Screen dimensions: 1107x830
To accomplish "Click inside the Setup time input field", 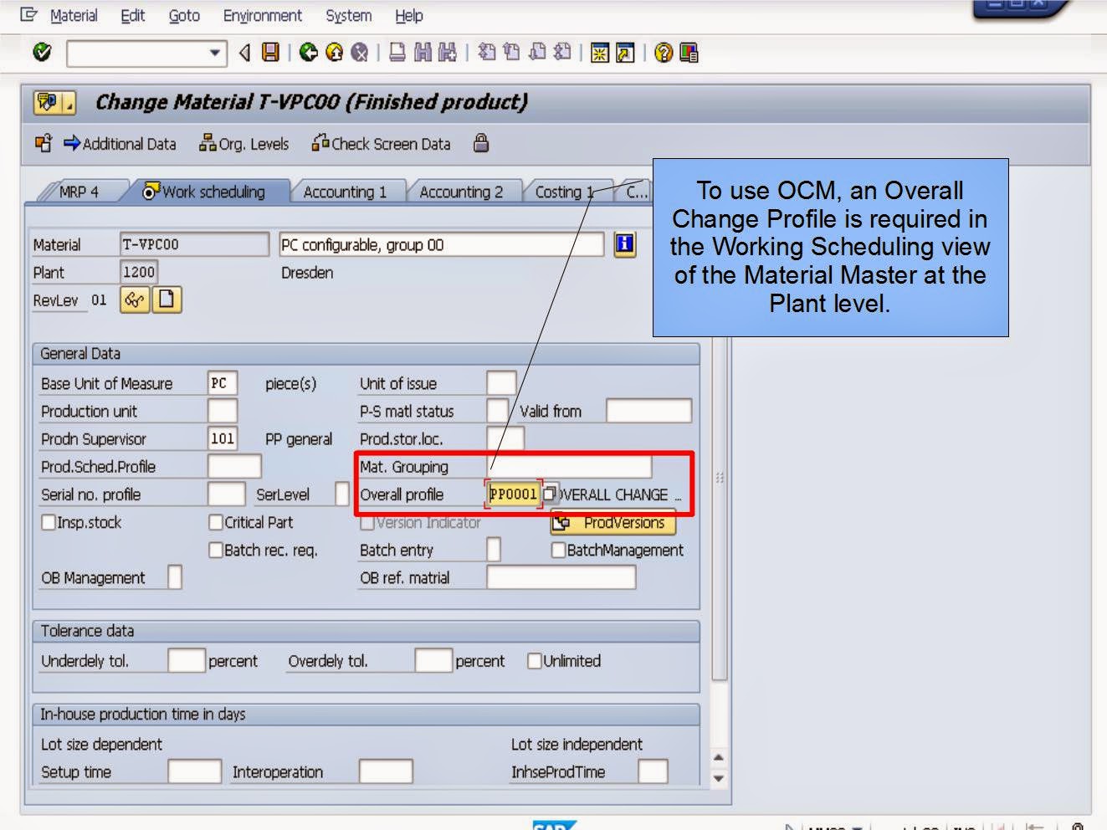I will click(194, 771).
